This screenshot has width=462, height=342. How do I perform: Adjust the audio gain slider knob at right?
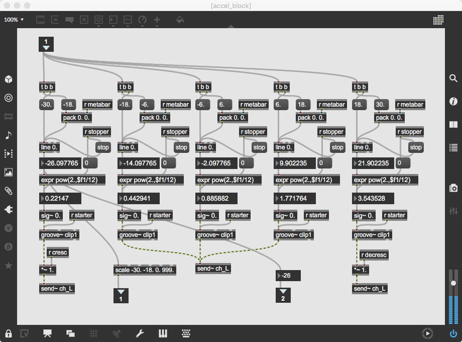453,283
